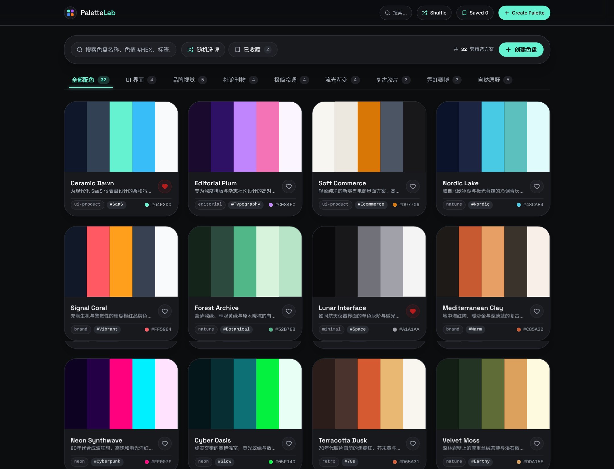Favorite the Soft Commerce palette
This screenshot has width=614, height=469.
(413, 186)
